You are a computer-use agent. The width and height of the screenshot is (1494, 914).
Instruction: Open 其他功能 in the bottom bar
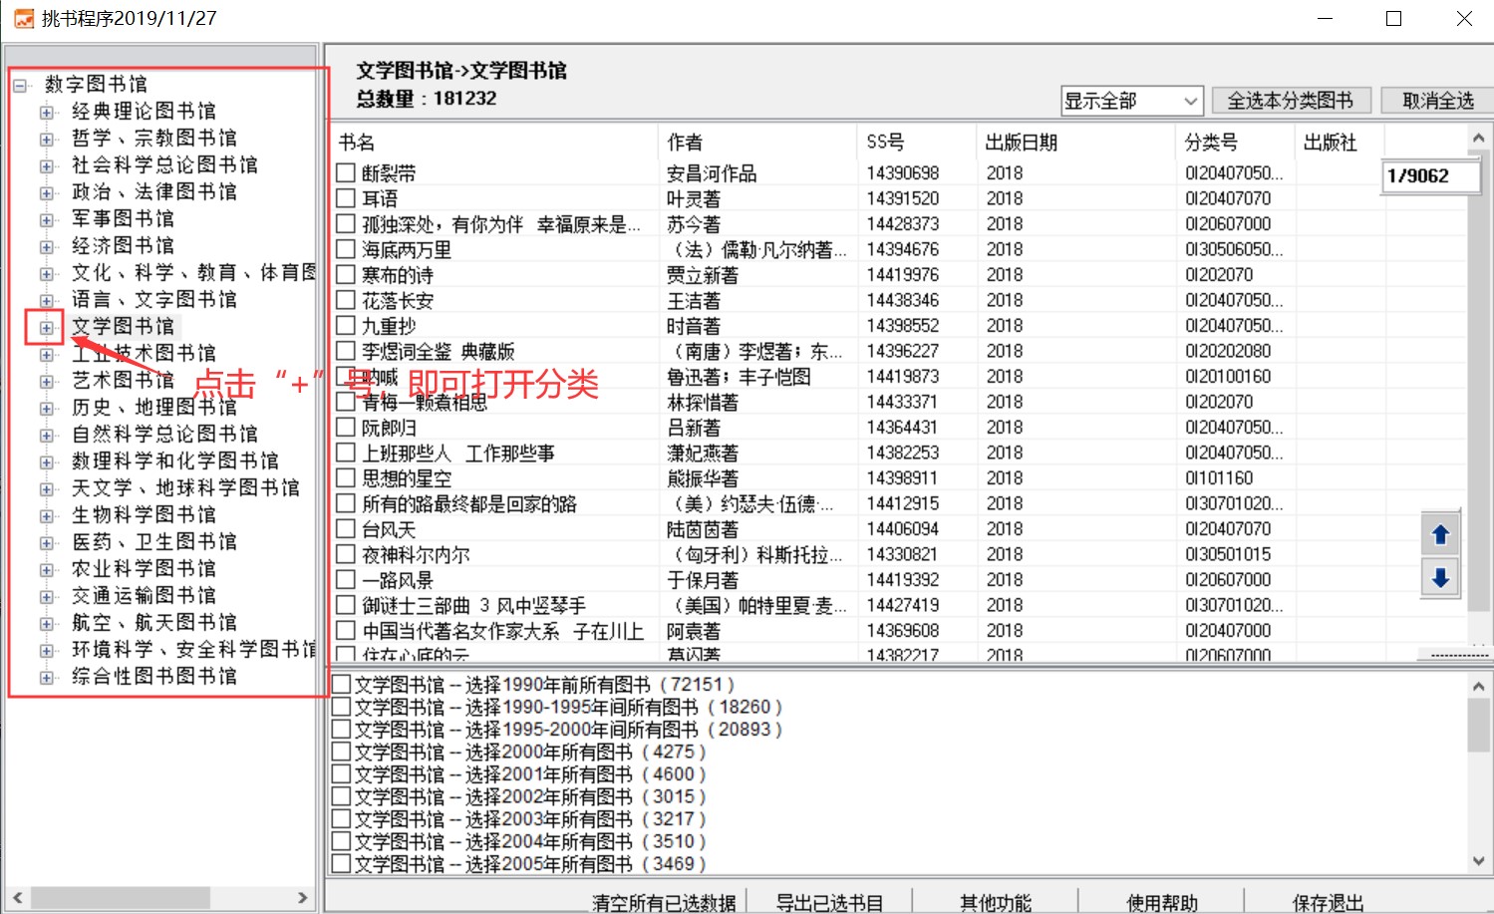pyautogui.click(x=995, y=902)
